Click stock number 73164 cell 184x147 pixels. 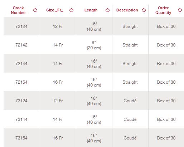click(x=21, y=138)
